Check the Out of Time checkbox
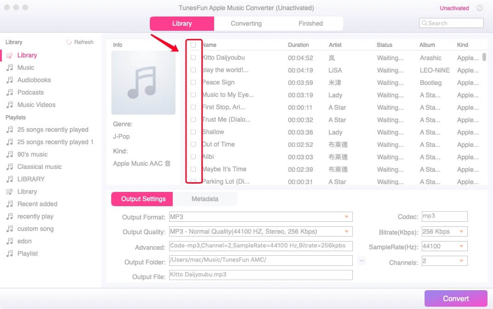 (193, 144)
